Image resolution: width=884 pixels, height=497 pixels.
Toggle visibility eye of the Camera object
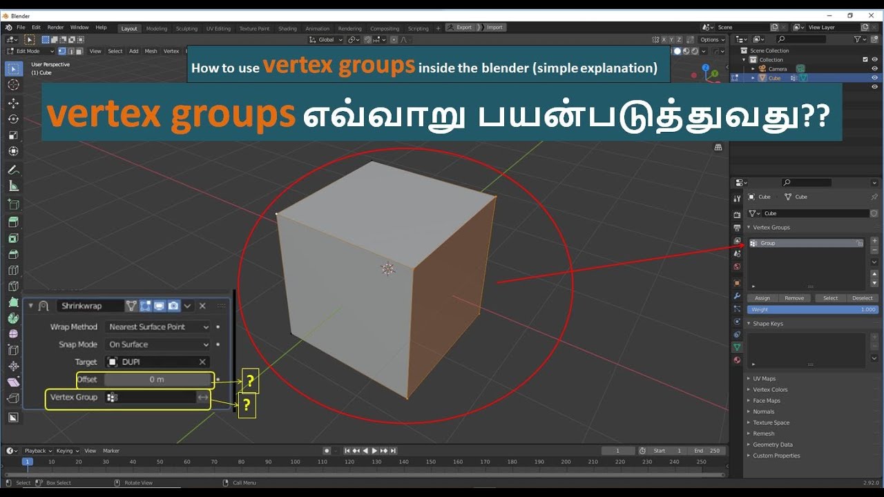coord(874,68)
